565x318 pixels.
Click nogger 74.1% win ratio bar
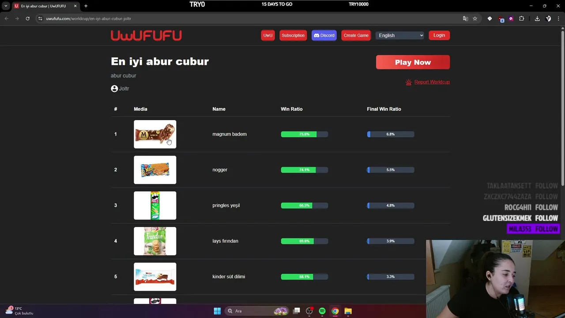[x=305, y=170]
